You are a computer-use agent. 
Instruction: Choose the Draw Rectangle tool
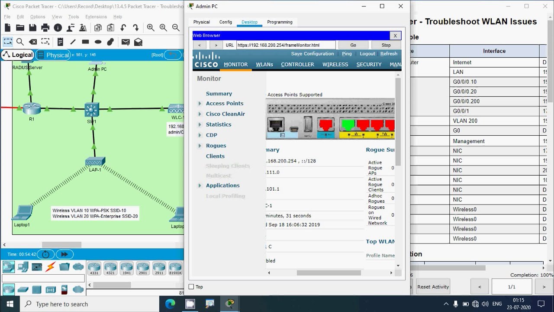click(85, 42)
